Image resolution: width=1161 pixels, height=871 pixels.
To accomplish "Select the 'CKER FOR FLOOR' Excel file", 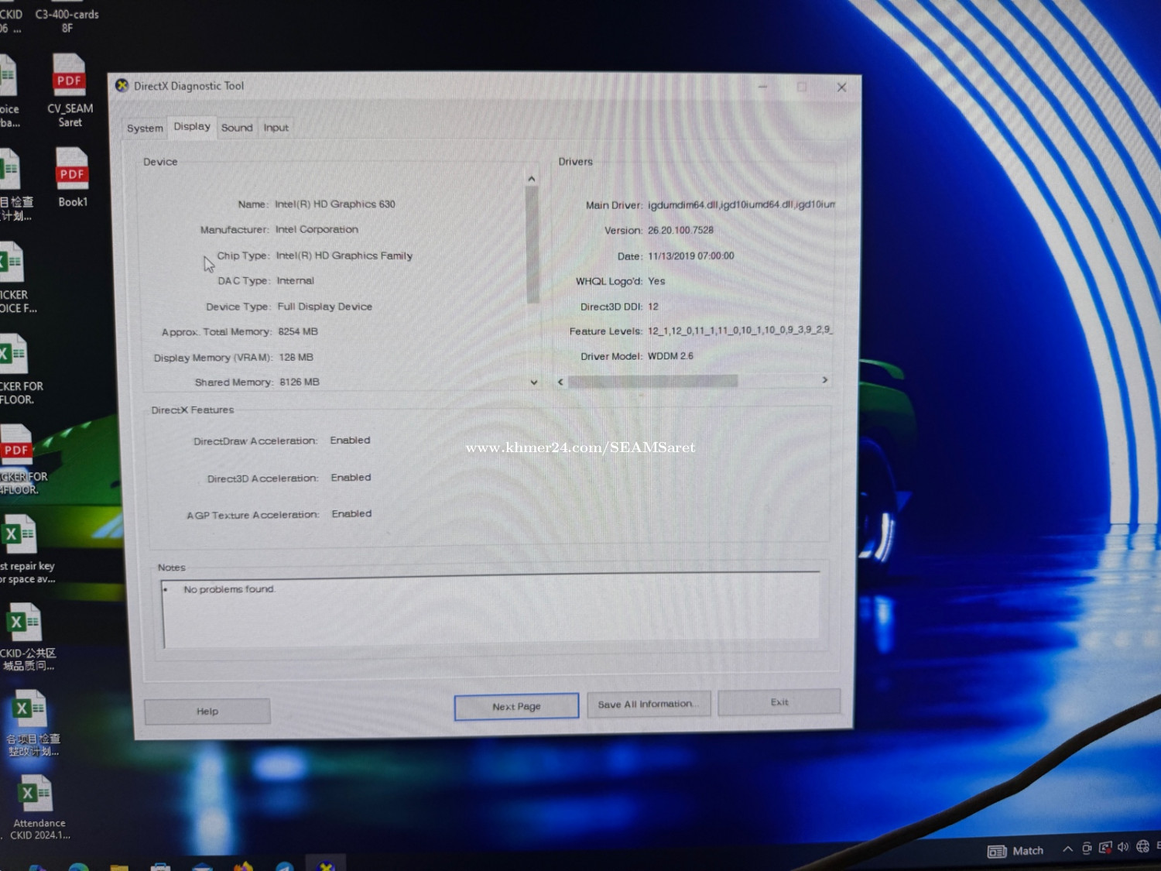I will pos(19,370).
